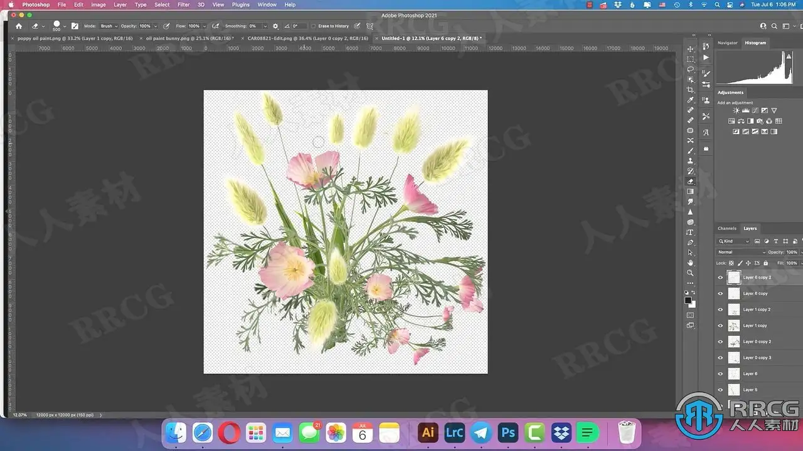
Task: Open the layer blend mode Normal dropdown
Action: 742,252
